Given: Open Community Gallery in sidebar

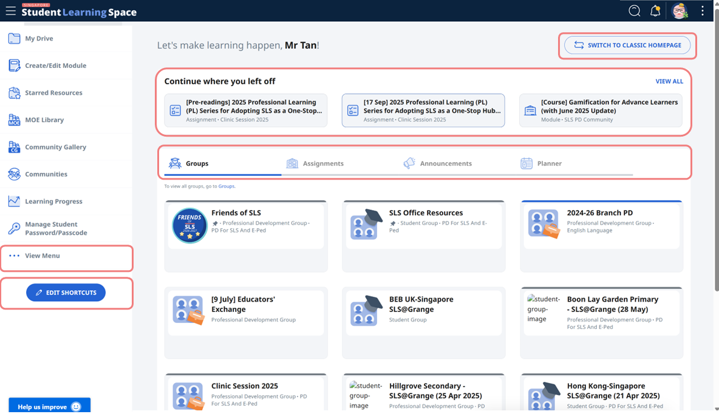Looking at the screenshot, I should (x=55, y=147).
